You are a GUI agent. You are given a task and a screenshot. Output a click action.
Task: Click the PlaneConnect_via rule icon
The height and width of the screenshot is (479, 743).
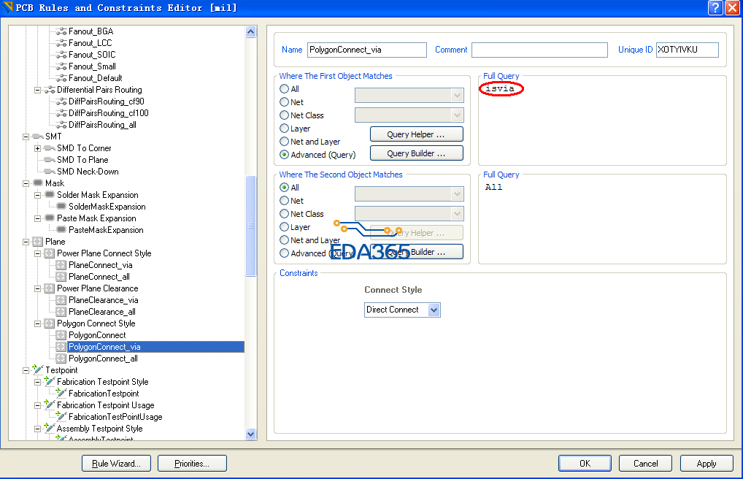(61, 265)
